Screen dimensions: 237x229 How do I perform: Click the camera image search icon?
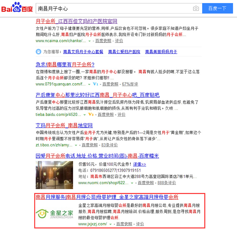point(196,8)
